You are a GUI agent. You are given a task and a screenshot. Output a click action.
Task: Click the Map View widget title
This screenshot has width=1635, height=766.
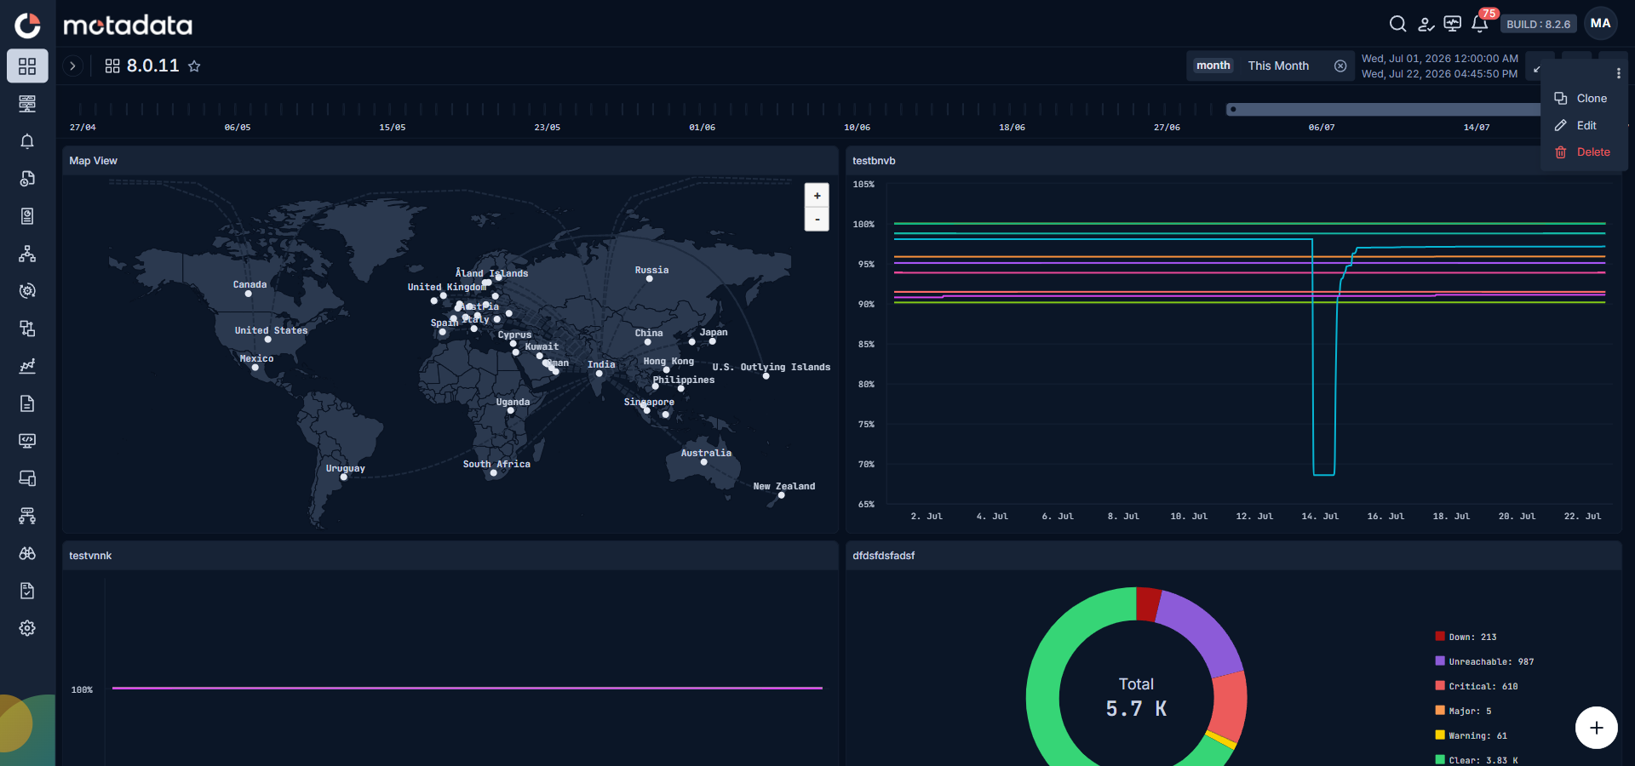(x=93, y=161)
